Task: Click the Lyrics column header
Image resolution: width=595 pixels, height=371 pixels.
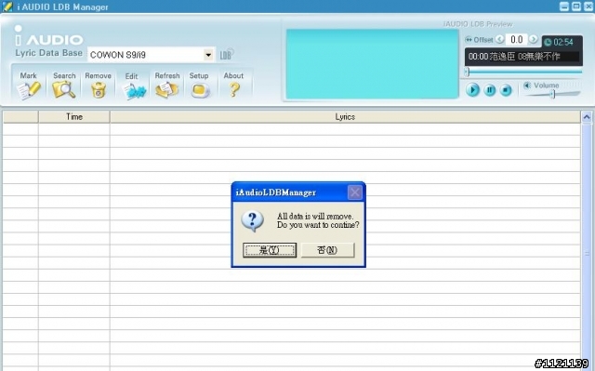Action: 345,117
